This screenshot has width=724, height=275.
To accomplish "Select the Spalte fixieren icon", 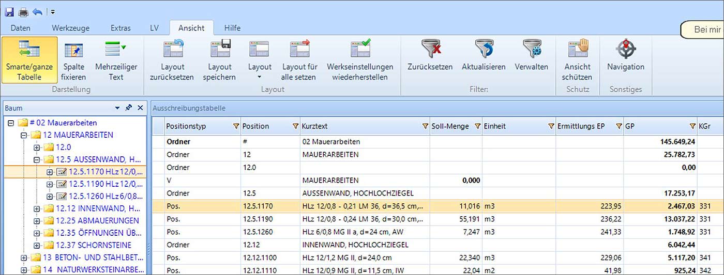I will pos(73,60).
